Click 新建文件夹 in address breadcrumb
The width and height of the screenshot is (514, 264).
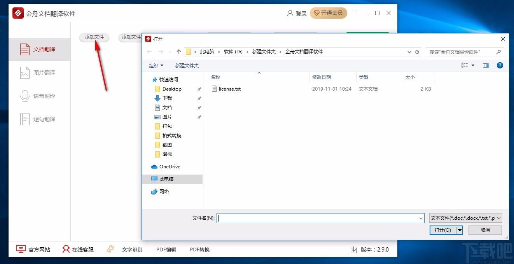(x=264, y=52)
